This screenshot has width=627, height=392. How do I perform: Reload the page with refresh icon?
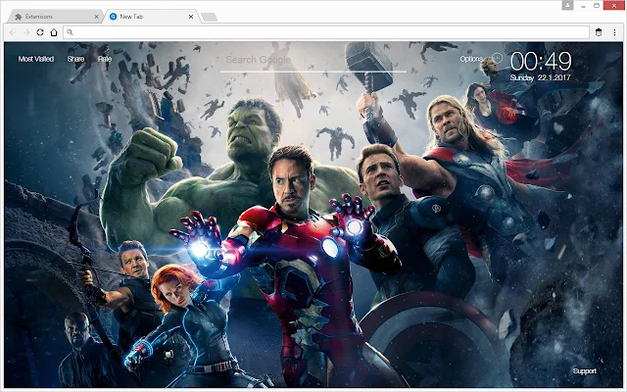click(x=40, y=32)
